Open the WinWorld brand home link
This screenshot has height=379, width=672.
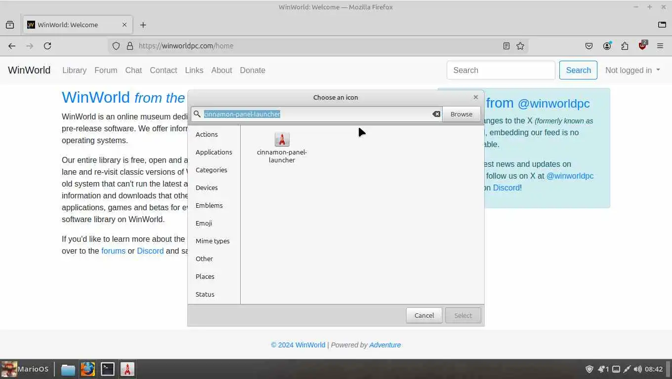(x=29, y=70)
